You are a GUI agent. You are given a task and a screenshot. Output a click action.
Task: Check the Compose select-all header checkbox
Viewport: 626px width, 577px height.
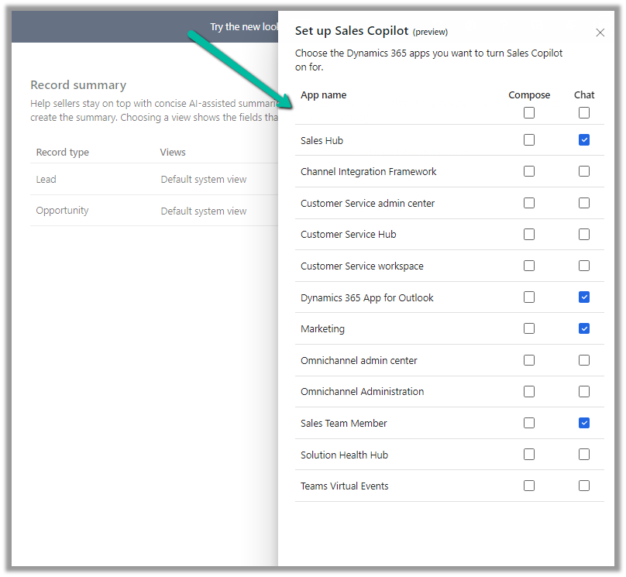(529, 113)
